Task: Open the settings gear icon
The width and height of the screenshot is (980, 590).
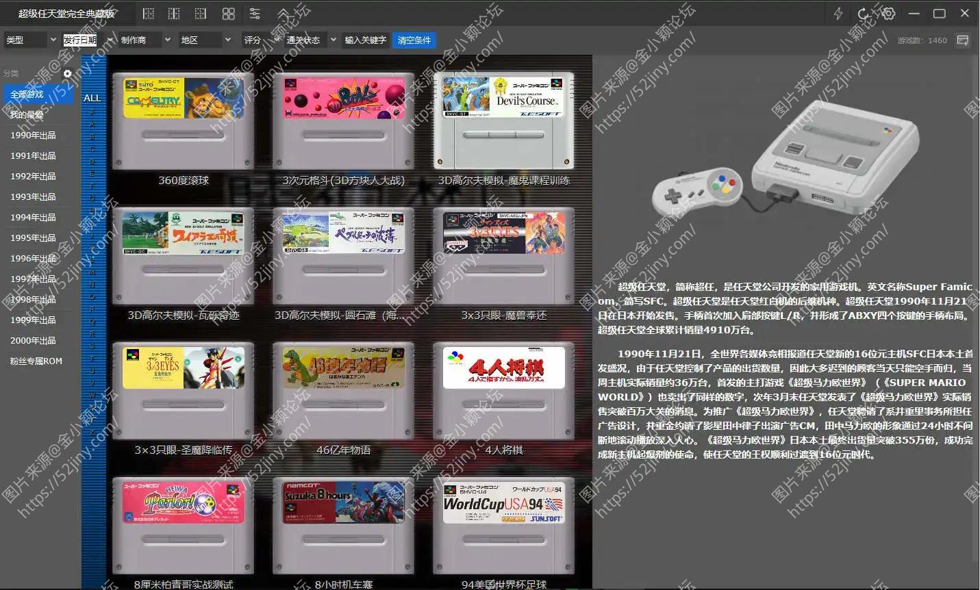Action: 888,12
